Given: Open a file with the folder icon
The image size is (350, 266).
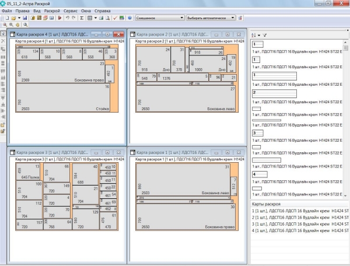Looking at the screenshot, I should coord(13,18).
